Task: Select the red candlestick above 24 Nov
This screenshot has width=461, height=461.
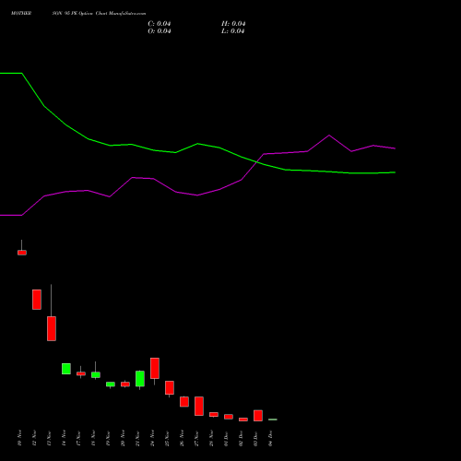Action: 155,368
